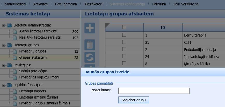Collapse the Papildus funkcijas tree node

4,85
